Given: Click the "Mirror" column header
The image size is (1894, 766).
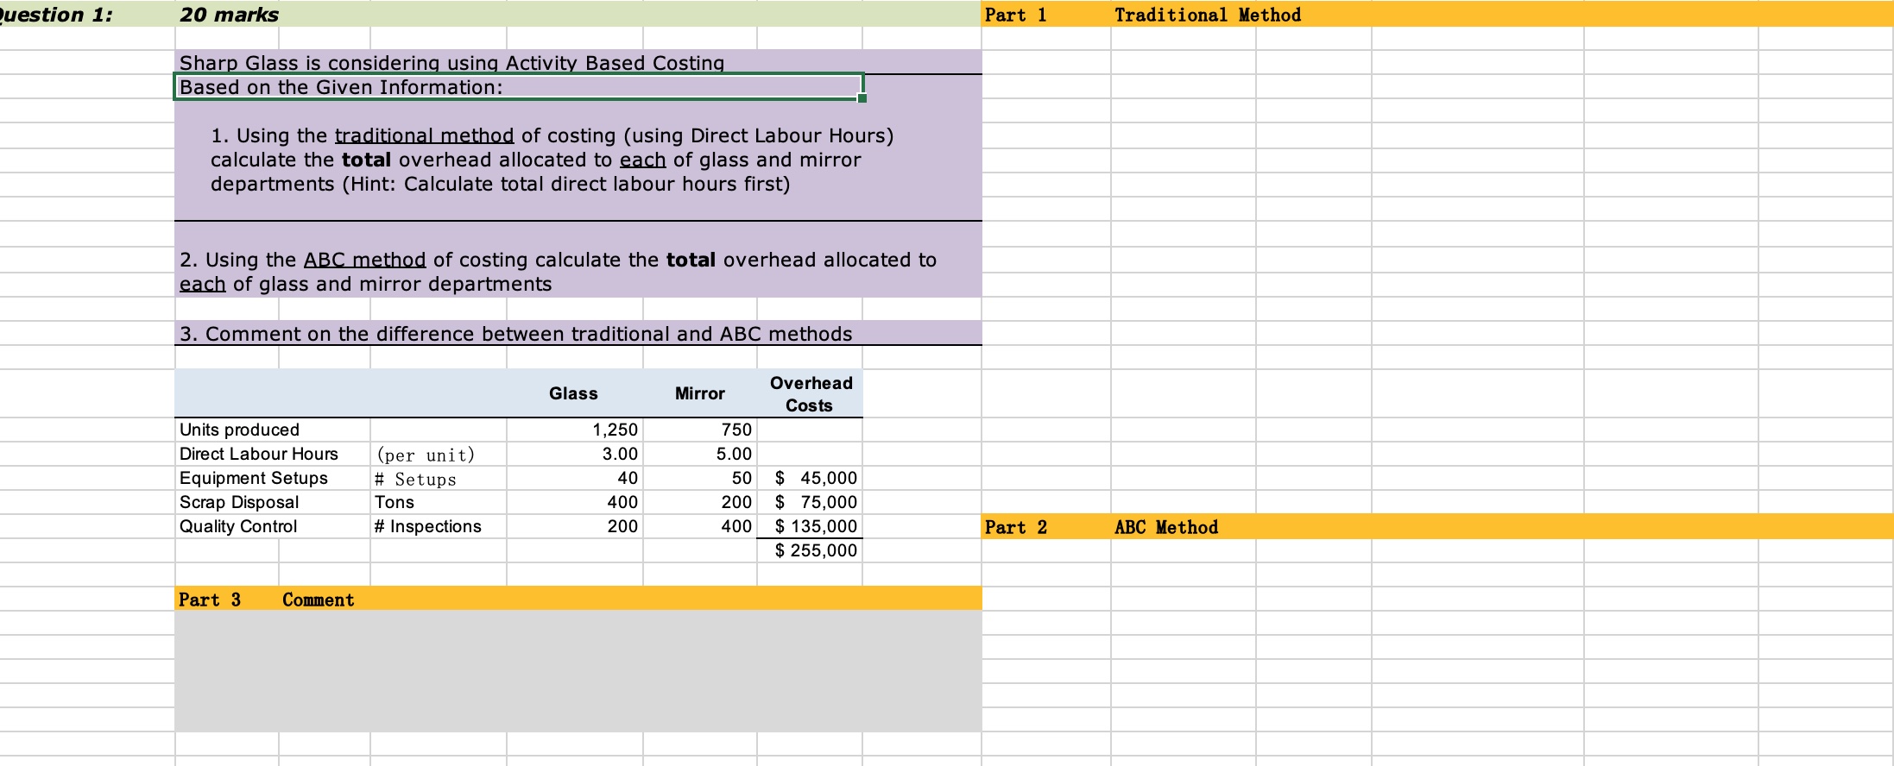Looking at the screenshot, I should 700,393.
